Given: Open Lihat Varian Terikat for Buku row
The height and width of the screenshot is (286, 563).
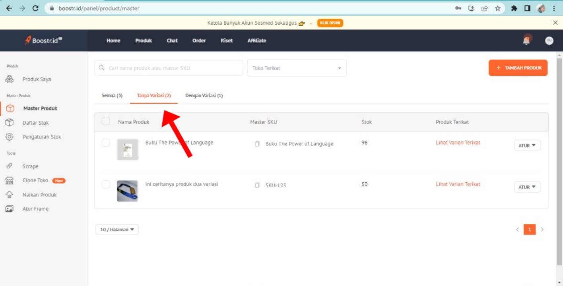Looking at the screenshot, I should pos(458,143).
